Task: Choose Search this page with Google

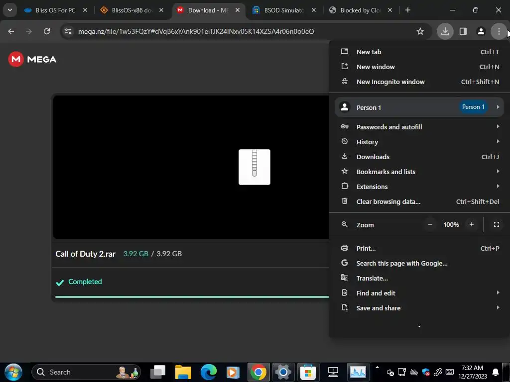Action: click(x=419, y=264)
